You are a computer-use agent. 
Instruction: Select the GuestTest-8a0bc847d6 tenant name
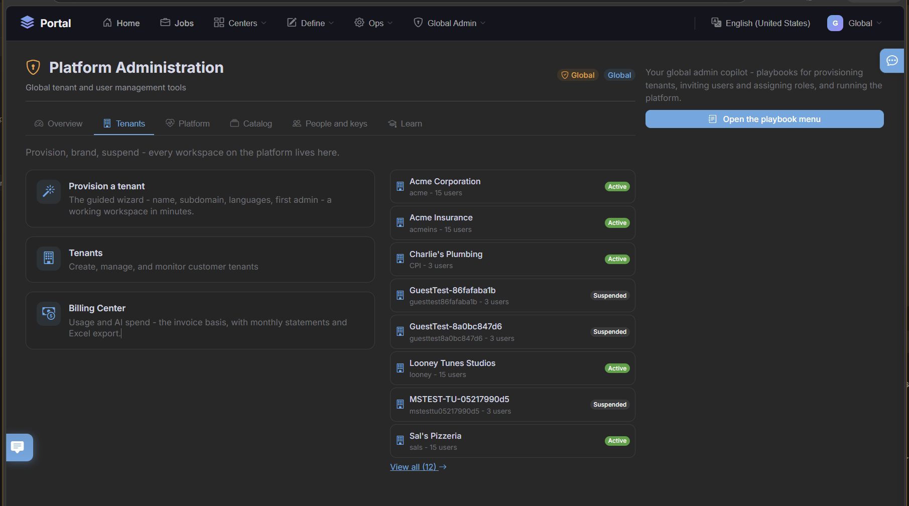[x=455, y=326]
